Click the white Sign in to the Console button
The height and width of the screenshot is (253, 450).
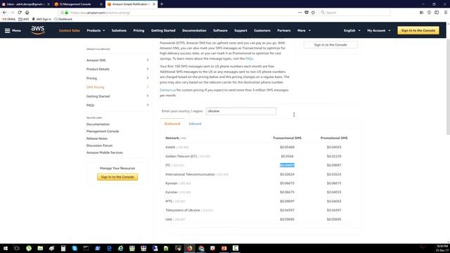330,45
